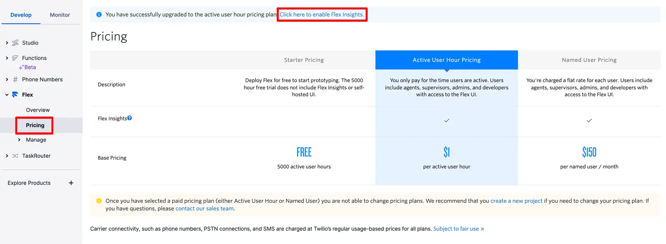This screenshot has height=244, width=666.
Task: Click the 'Base Pricing' row label
Action: tap(112, 158)
